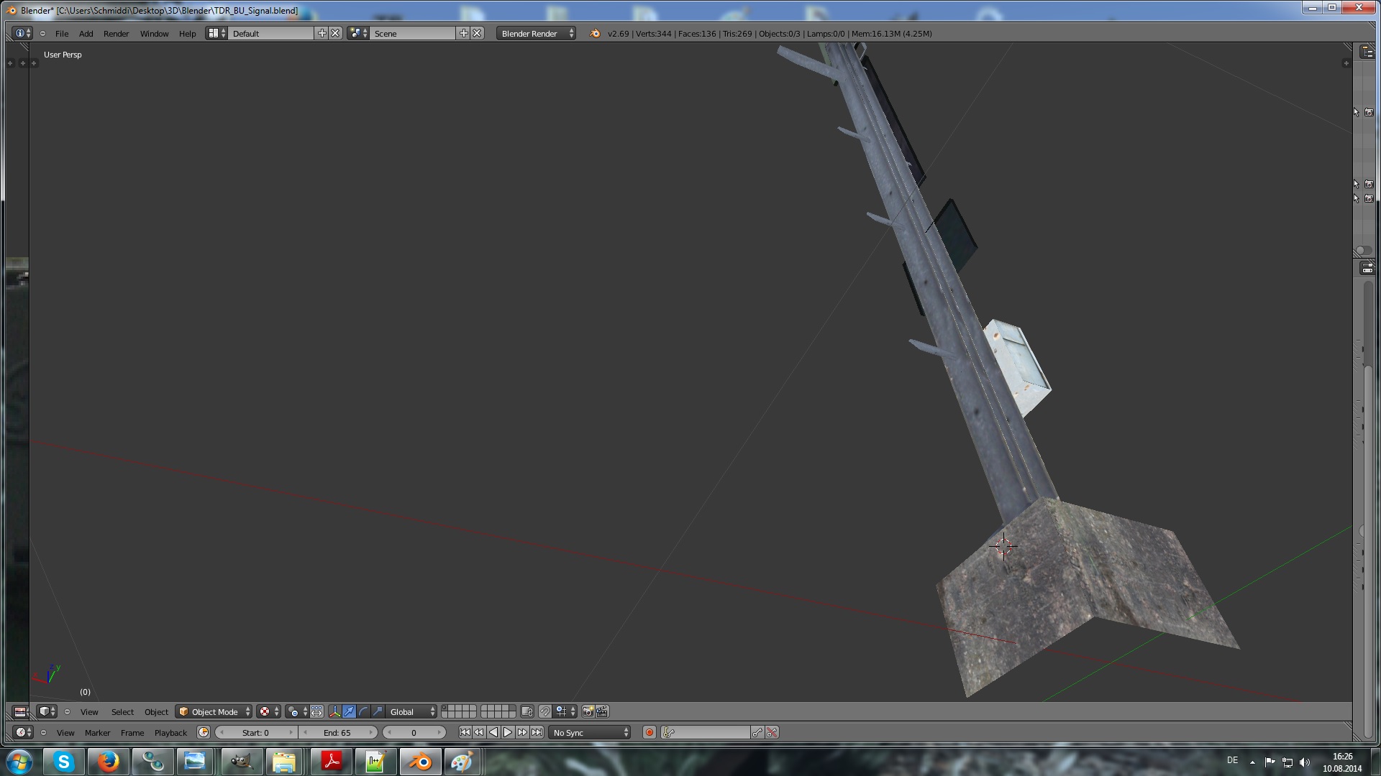Toggle the 3D manipulator widget

click(334, 711)
